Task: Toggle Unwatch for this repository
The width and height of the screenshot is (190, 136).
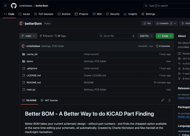Action: pyautogui.click(x=162, y=24)
